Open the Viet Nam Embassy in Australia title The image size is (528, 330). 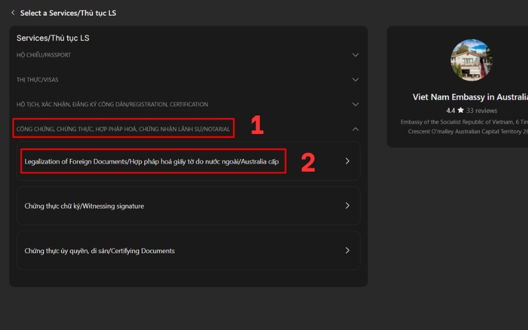(471, 97)
